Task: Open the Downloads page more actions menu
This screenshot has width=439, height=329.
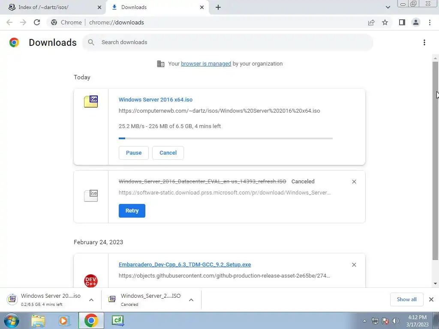Action: [424, 42]
